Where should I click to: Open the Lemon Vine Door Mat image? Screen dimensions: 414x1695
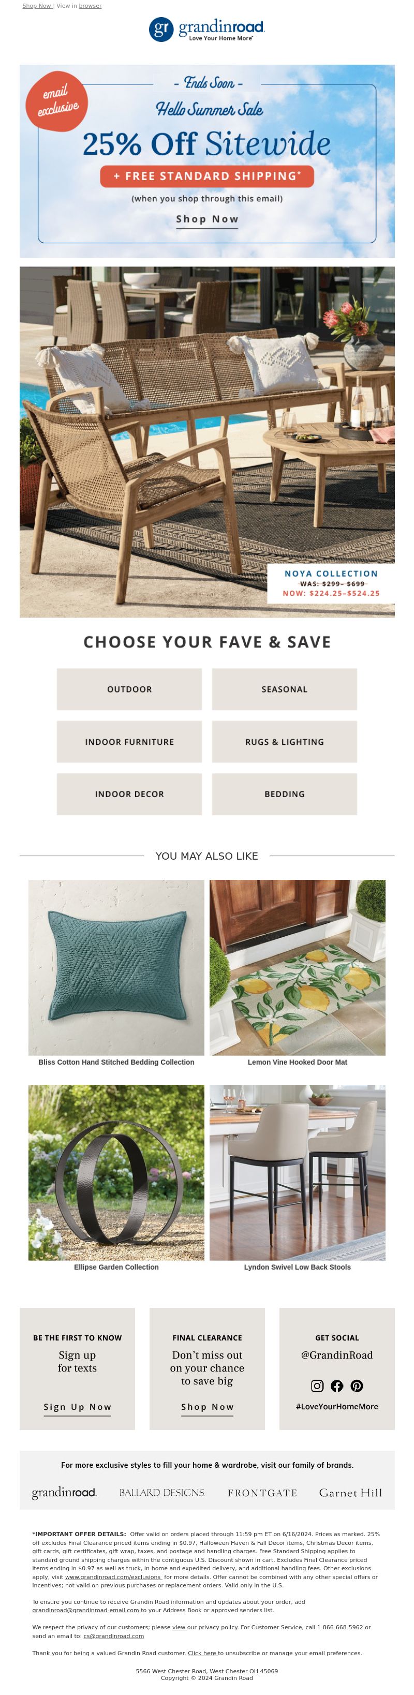pos(298,967)
